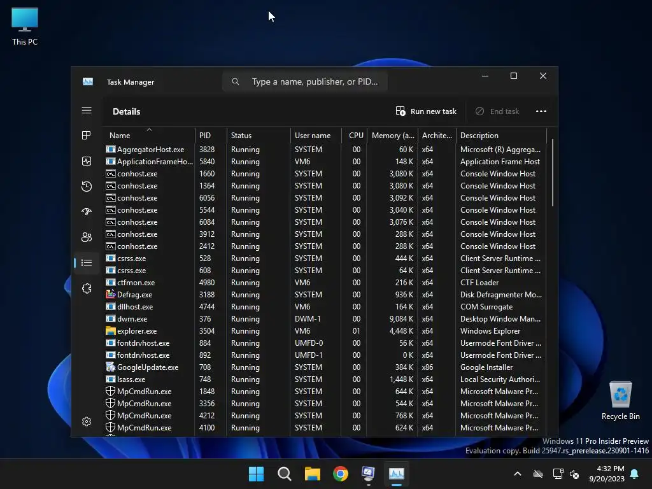Open the notification bell in the system tray
Image resolution: width=652 pixels, height=489 pixels.
point(635,474)
